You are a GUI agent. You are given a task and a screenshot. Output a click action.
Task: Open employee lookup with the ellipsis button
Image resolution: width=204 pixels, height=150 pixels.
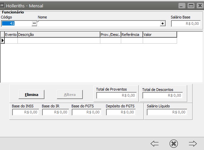[34, 23]
